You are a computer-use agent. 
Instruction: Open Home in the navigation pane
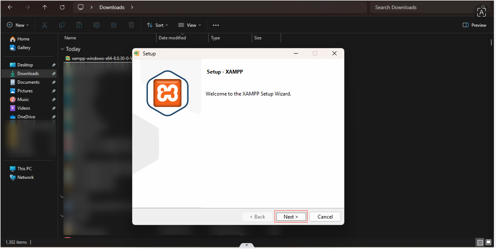tap(20, 39)
